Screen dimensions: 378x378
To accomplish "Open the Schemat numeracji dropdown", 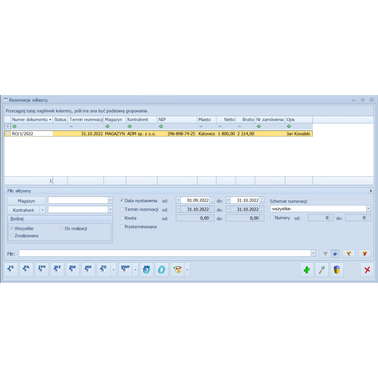I will pyautogui.click(x=368, y=208).
